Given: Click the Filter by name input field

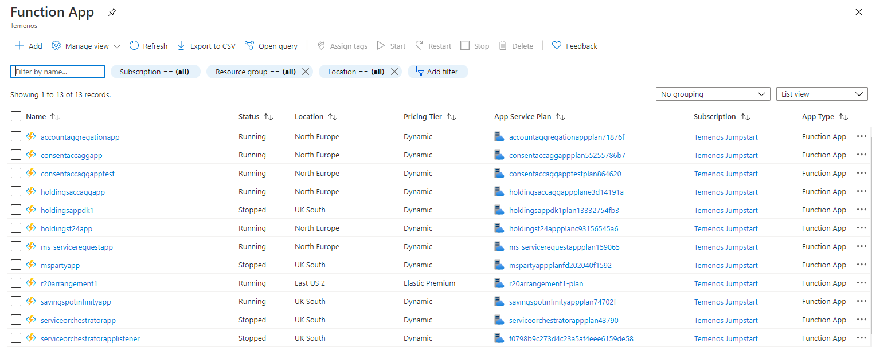Looking at the screenshot, I should 57,72.
